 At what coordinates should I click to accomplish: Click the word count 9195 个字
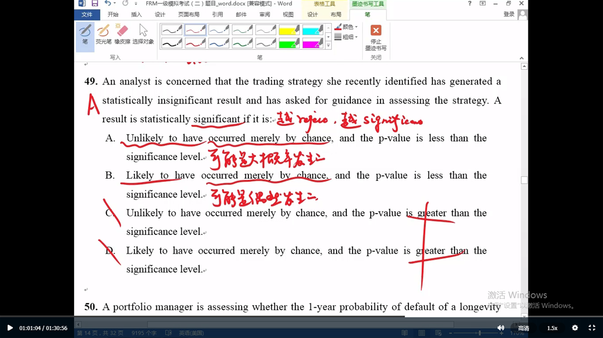tap(144, 333)
